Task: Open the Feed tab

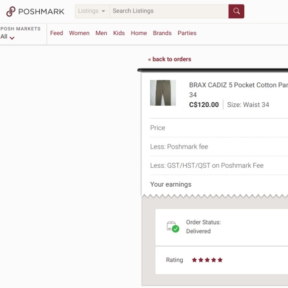Action: (57, 33)
